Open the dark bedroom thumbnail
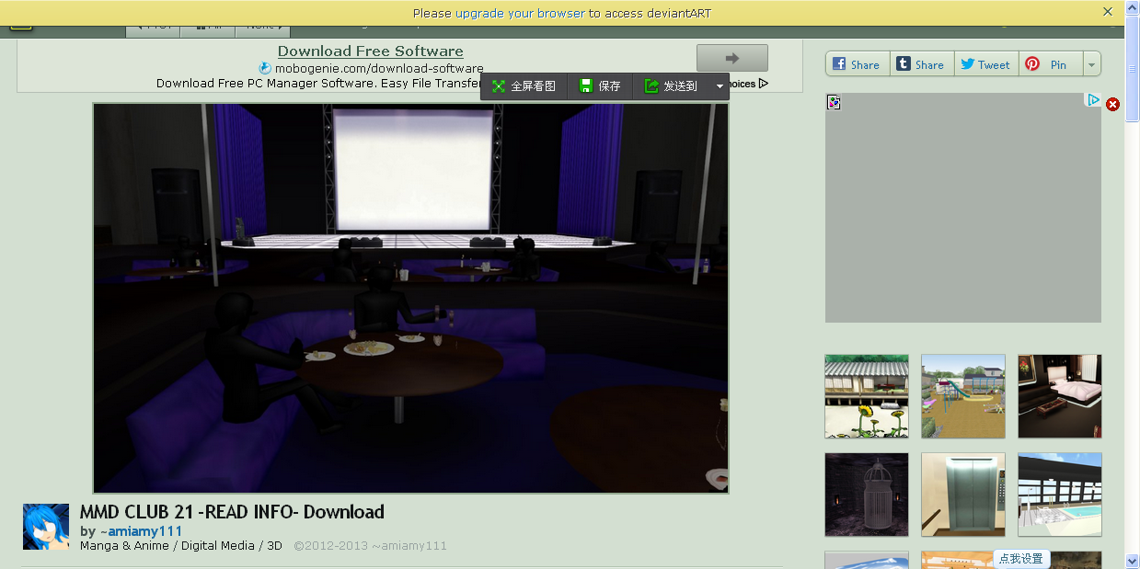Image resolution: width=1140 pixels, height=569 pixels. 1060,396
